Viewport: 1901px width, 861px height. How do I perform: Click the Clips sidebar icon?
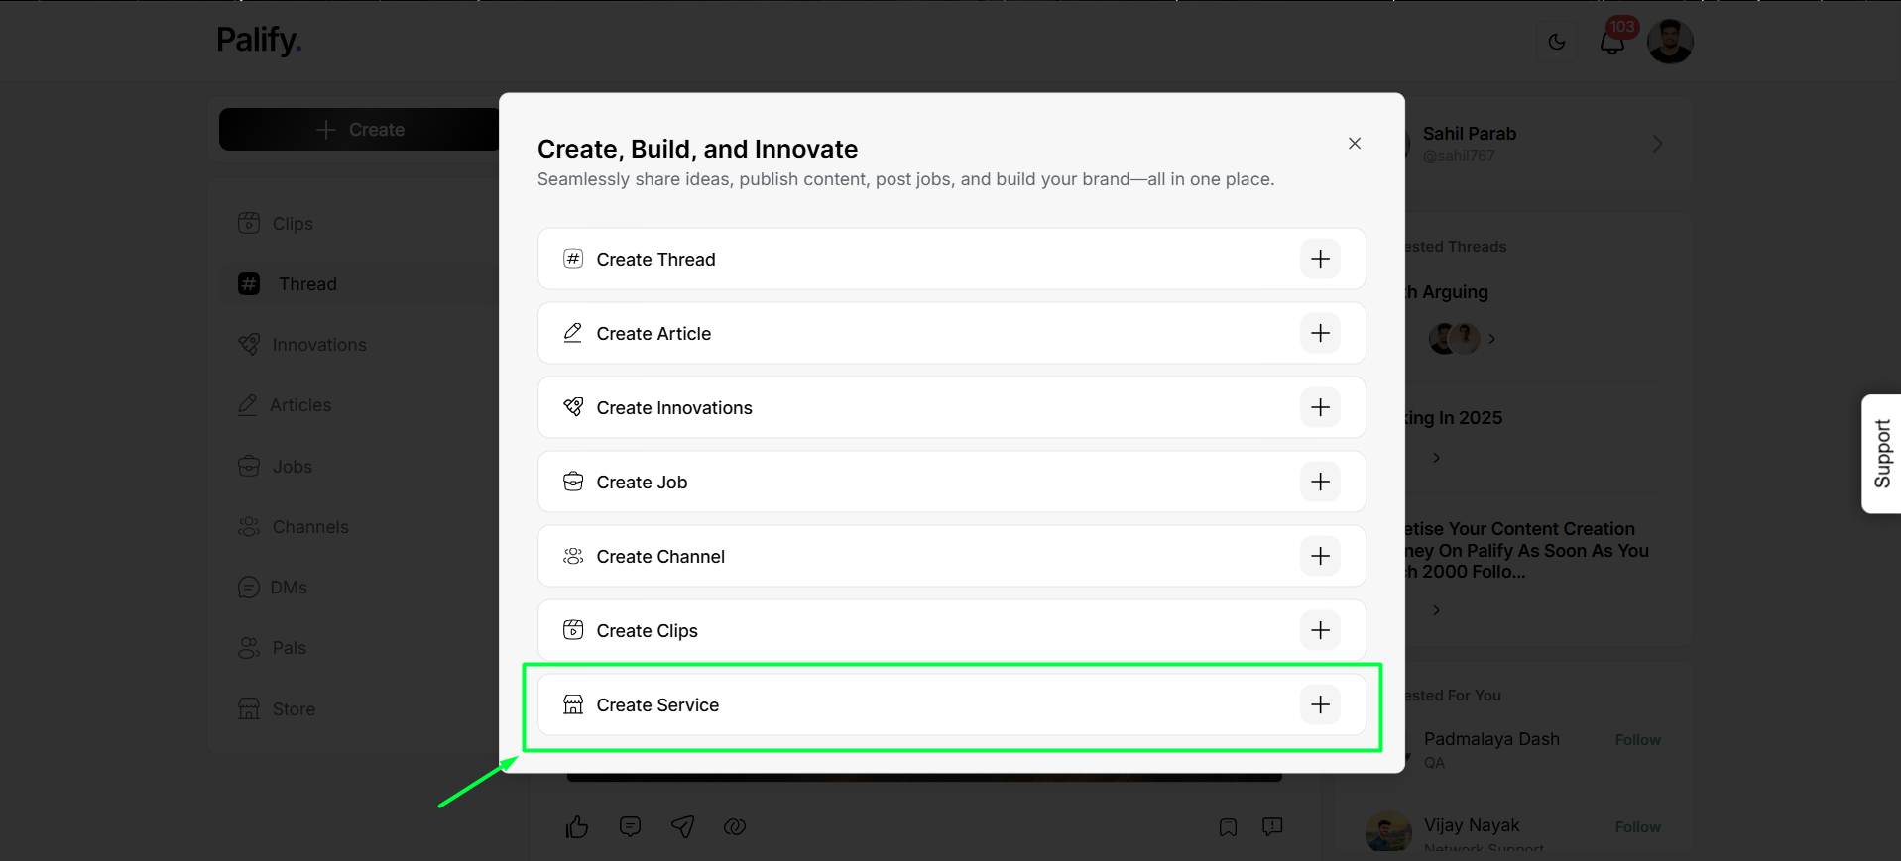tap(249, 223)
